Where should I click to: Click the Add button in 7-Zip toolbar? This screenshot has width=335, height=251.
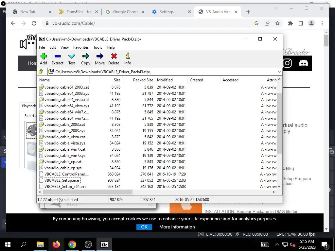[44, 59]
